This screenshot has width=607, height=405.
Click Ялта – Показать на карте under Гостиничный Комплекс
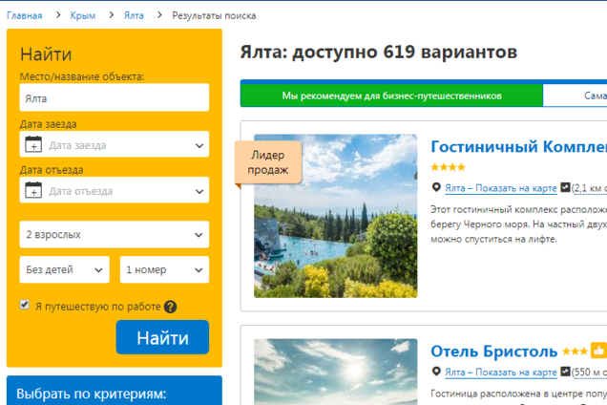coord(501,188)
